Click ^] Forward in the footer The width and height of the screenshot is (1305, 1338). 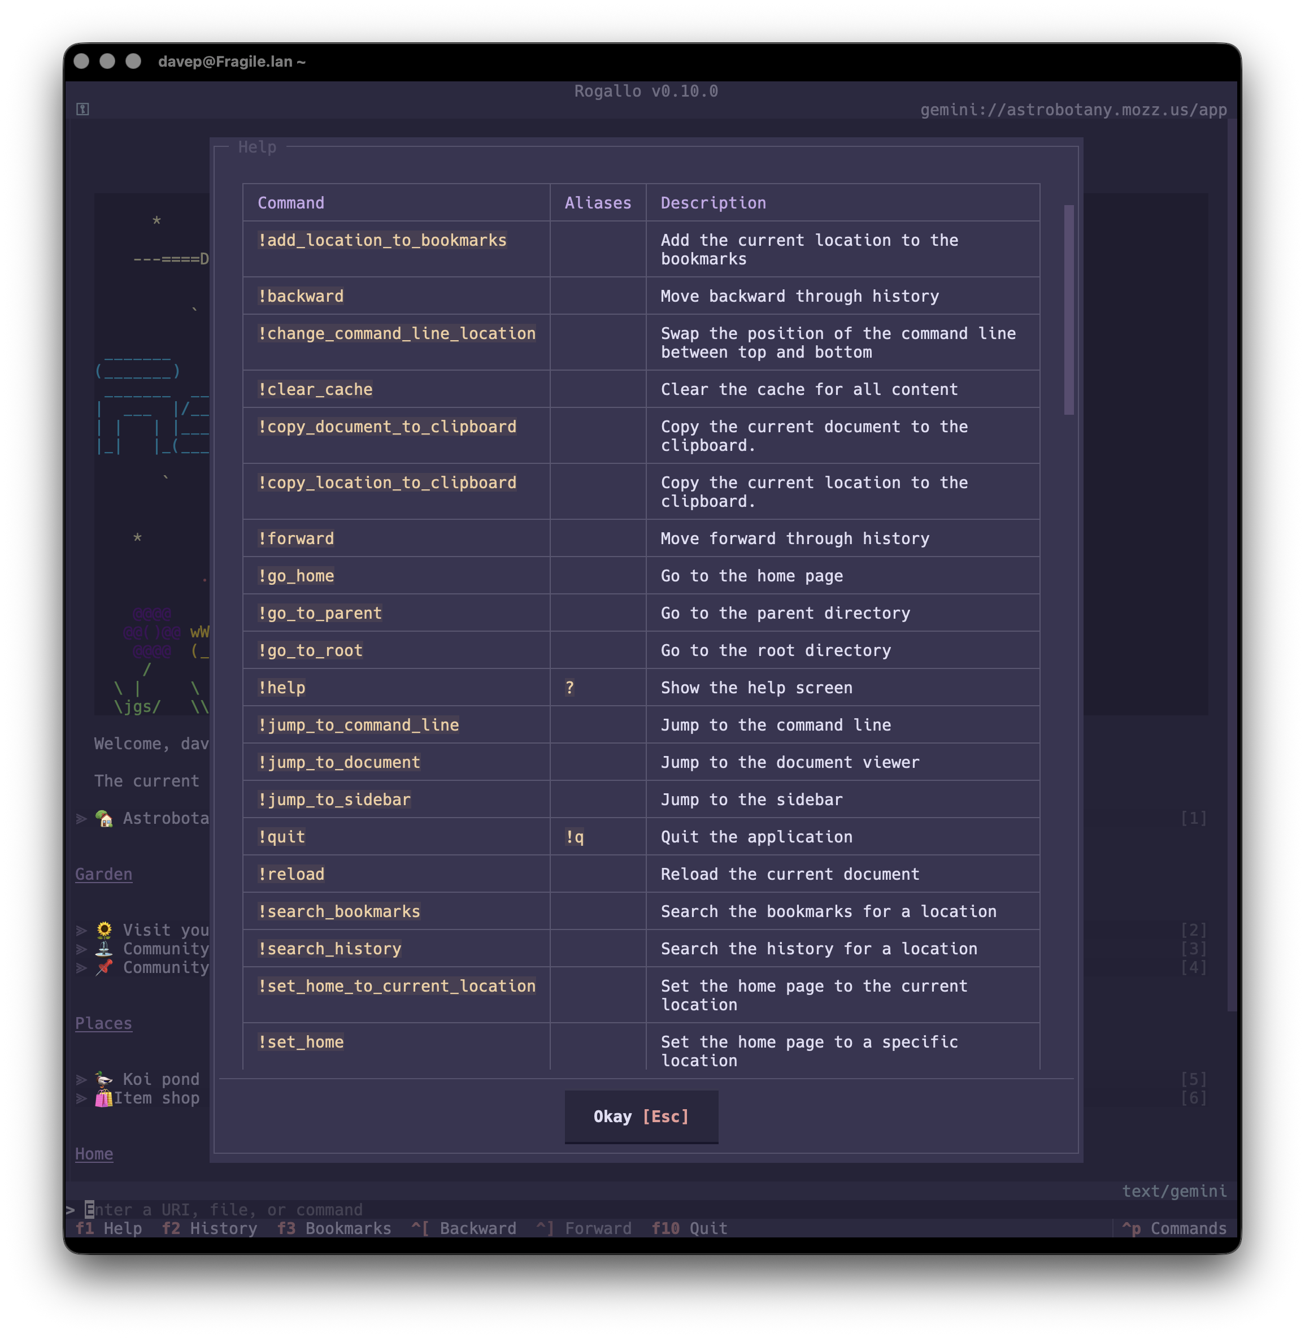tap(584, 1228)
